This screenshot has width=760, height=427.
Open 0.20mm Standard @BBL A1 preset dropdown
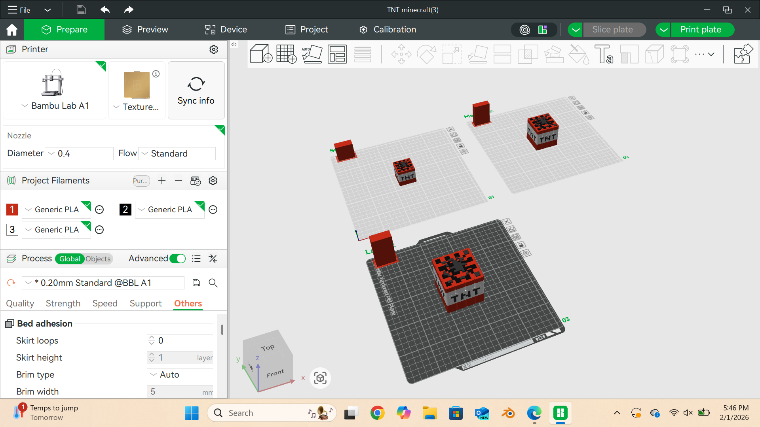tap(103, 283)
